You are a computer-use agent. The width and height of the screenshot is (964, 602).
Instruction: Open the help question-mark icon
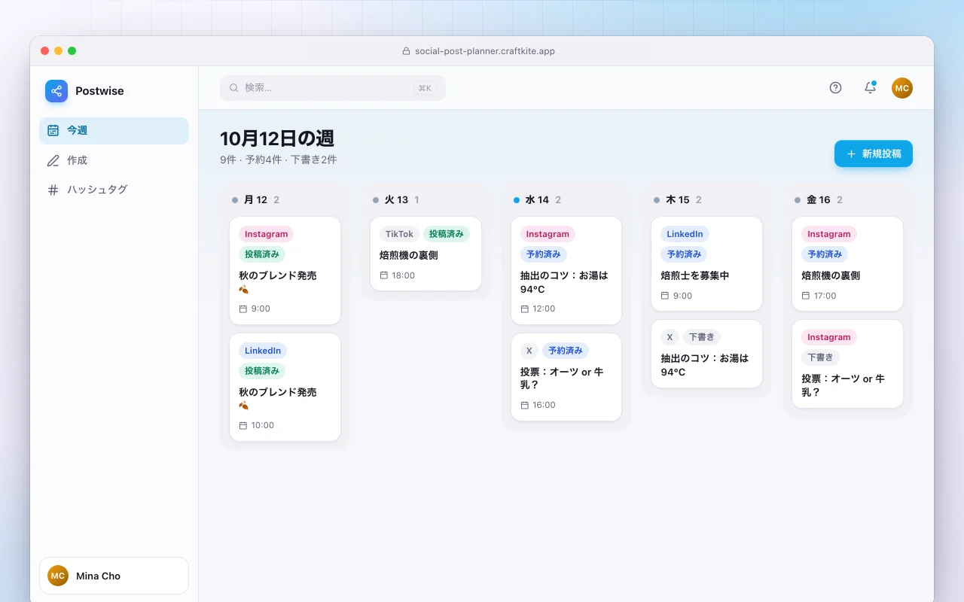pos(835,88)
